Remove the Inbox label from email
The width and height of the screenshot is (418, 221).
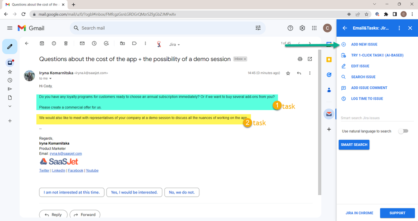point(245,59)
